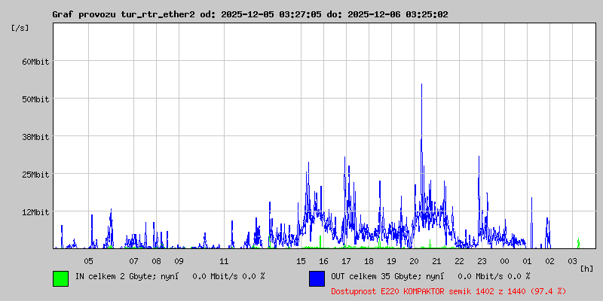The width and height of the screenshot is (603, 301).
Task: Click the '[/s]' unit label at top left
Action: click(20, 27)
